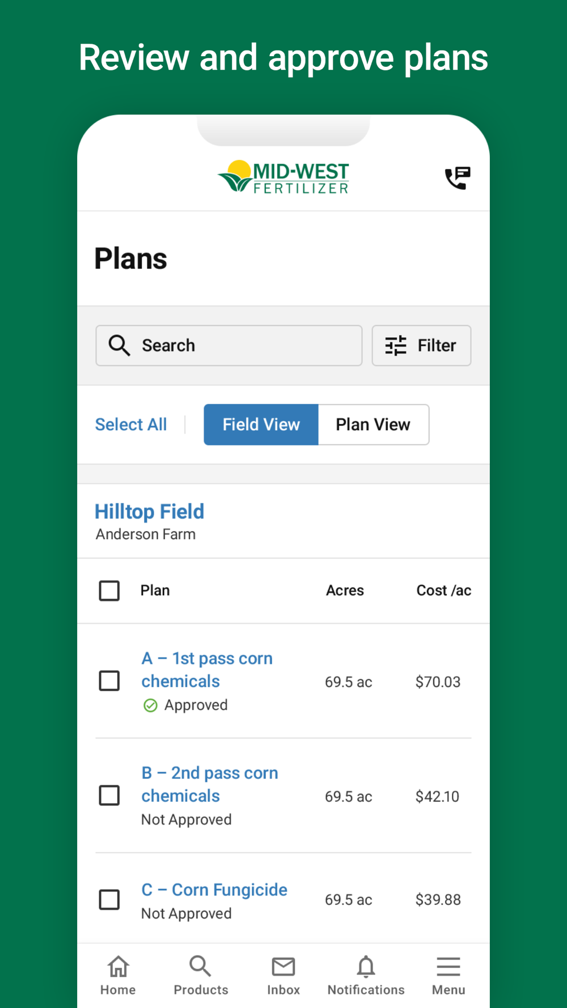Open Home from bottom navigation
Viewport: 567px width, 1008px height.
point(118,975)
